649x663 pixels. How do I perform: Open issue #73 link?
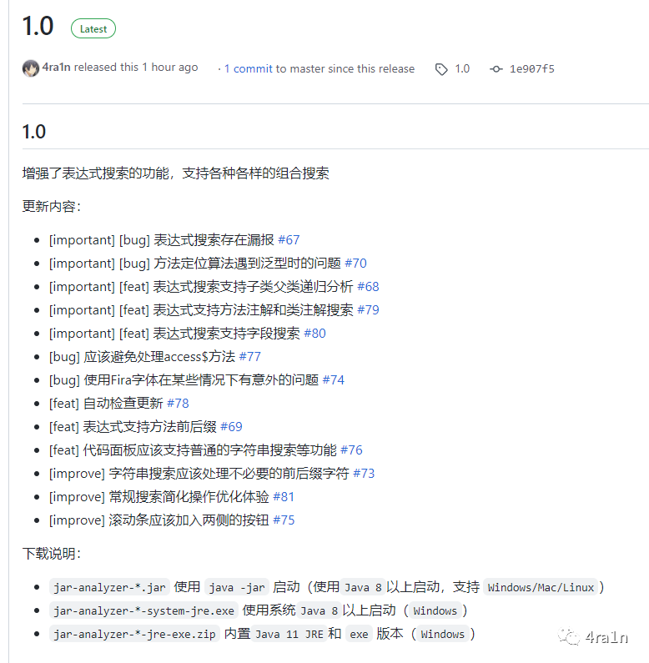point(364,473)
